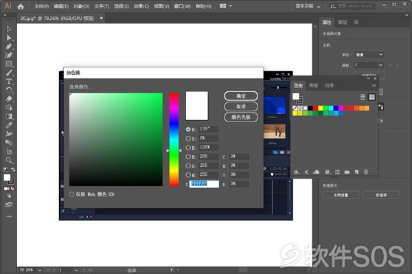Viewport: 412px width, 274px height.
Task: Select the Pen tool in the toolbar
Action: (9, 47)
